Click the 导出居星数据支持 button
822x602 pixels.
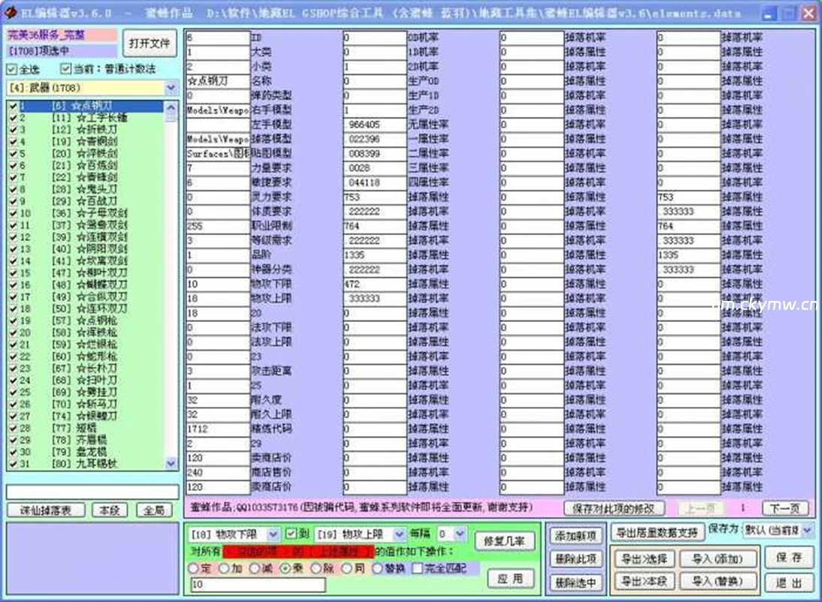[x=657, y=533]
